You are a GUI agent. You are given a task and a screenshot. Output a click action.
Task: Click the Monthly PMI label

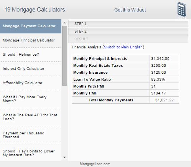[84, 93]
